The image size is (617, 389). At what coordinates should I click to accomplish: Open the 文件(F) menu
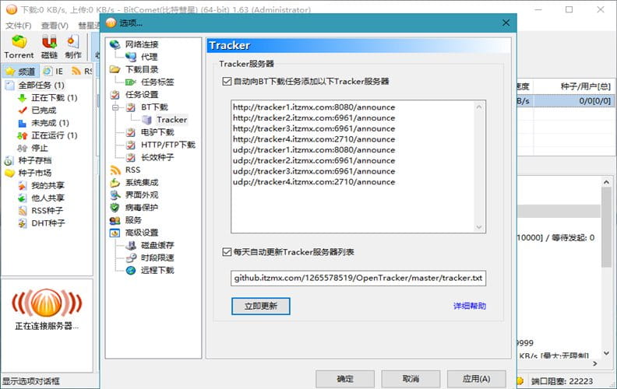point(18,26)
